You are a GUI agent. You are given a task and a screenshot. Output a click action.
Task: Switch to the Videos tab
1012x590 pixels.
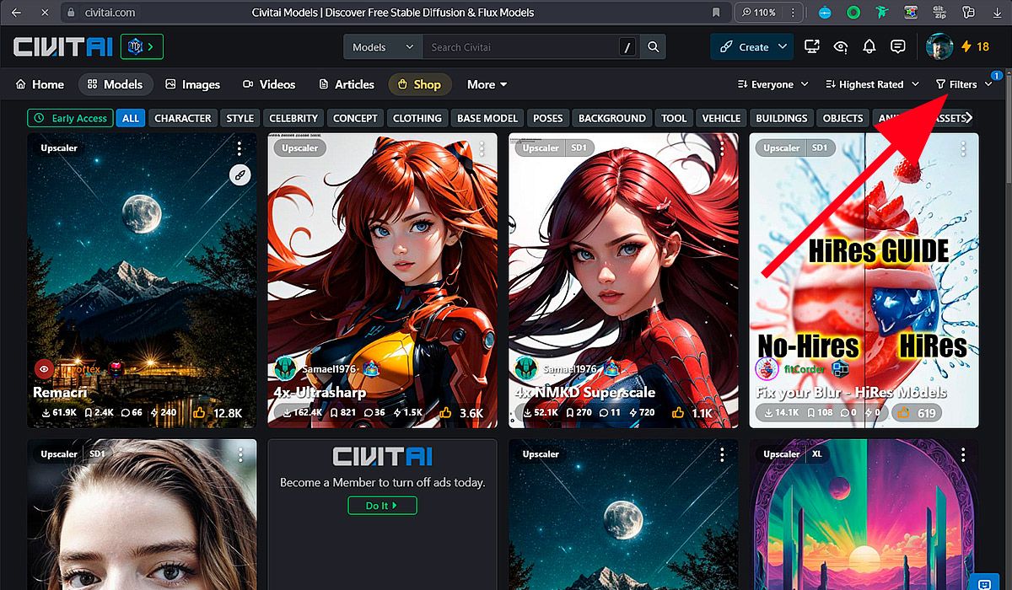click(x=269, y=84)
